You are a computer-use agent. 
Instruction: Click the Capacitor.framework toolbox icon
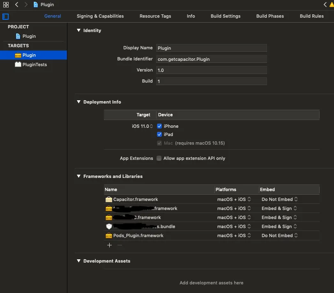coord(109,199)
